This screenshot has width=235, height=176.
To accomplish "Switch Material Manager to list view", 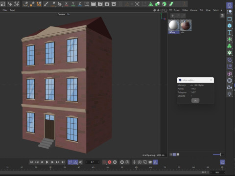I will 171,154.
